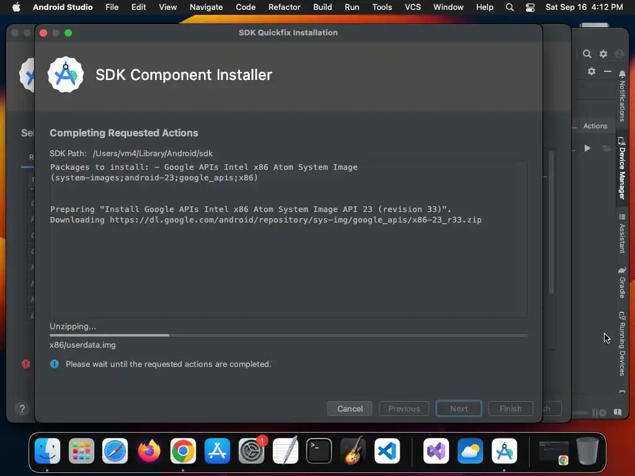635x476 pixels.
Task: Open Safari from the Dock
Action: point(115,451)
